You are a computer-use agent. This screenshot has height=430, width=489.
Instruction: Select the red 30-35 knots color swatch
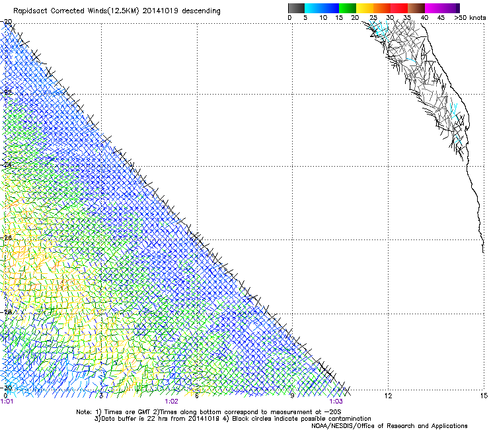(399, 8)
